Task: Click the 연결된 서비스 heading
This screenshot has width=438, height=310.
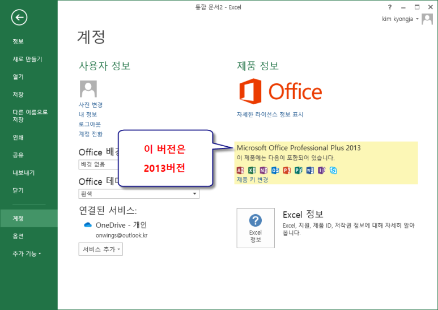Action: [x=108, y=210]
